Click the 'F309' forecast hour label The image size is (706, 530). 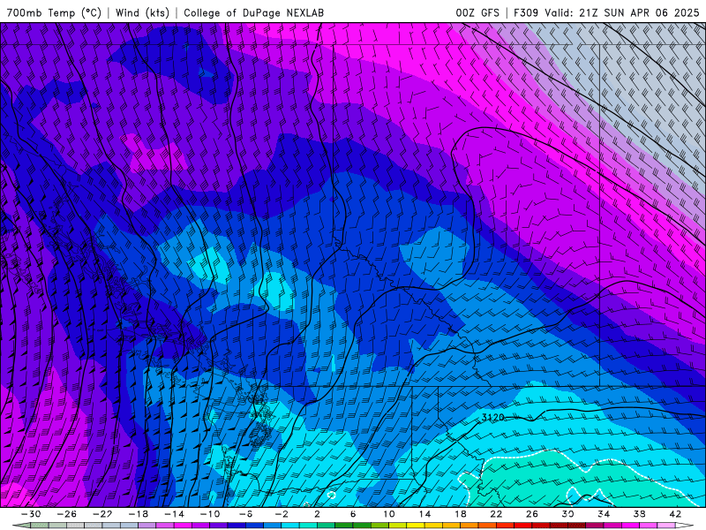526,12
